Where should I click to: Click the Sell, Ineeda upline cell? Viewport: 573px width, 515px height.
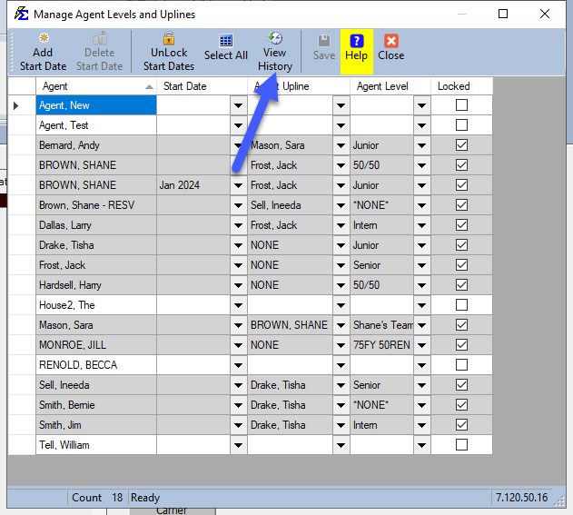(291, 205)
